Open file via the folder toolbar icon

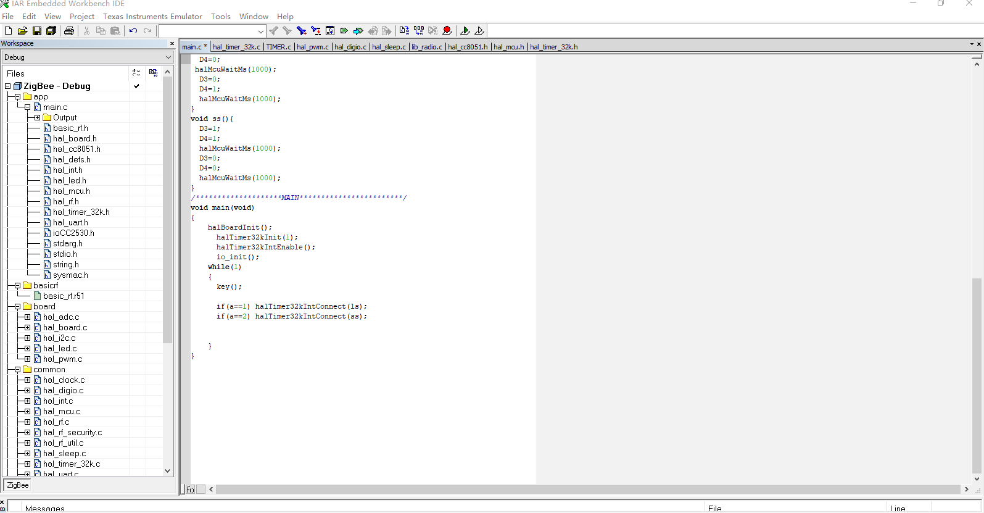[x=22, y=31]
